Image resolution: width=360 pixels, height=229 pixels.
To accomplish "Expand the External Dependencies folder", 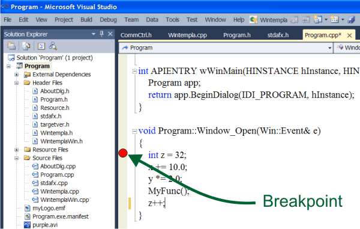I will pos(17,75).
